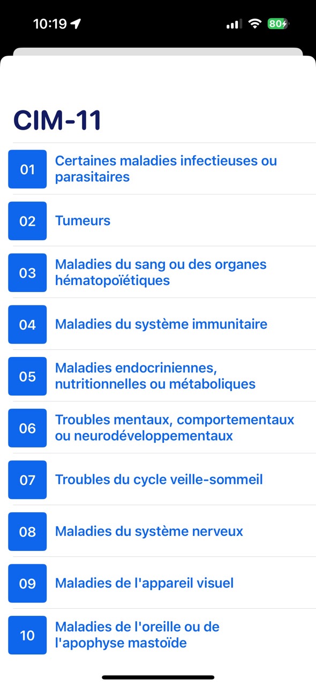This screenshot has width=316, height=686.
Task: Select "Maladies de l'appareil visuel"
Action: [x=144, y=583]
